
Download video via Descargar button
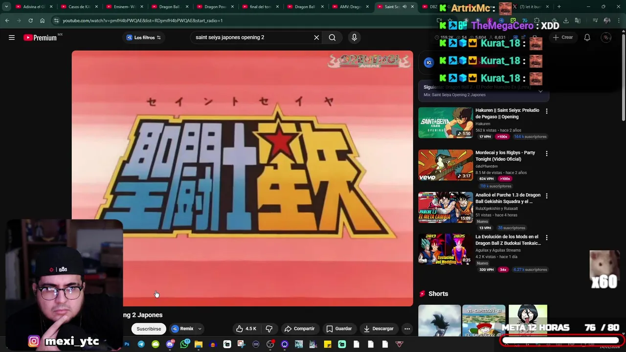(379, 329)
